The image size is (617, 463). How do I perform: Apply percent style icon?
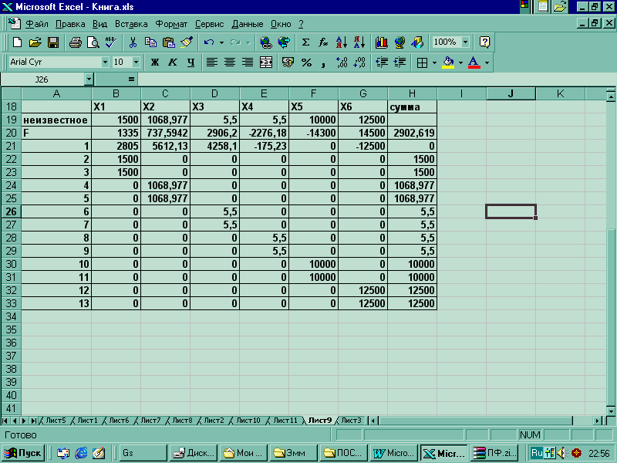[x=306, y=63]
